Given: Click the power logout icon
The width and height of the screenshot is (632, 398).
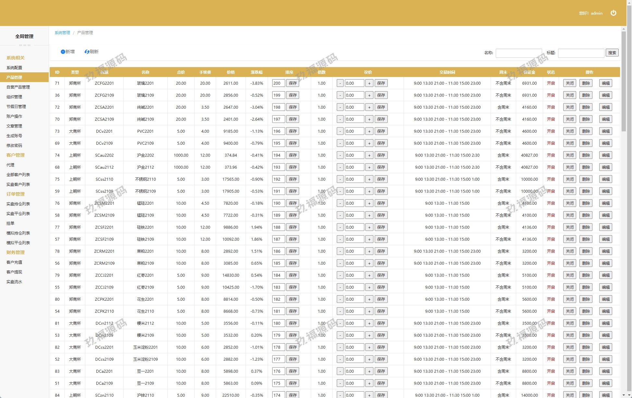Looking at the screenshot, I should [x=613, y=13].
